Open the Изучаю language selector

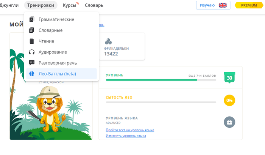click(x=213, y=5)
